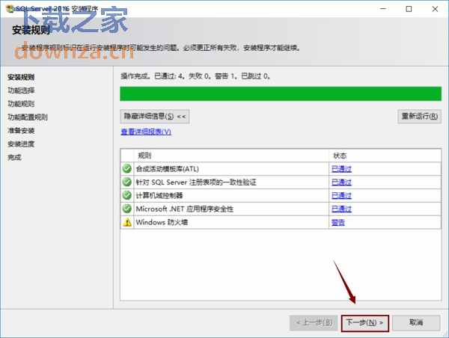The width and height of the screenshot is (449, 338).
Task: Click the green progress bar
Action: click(x=281, y=94)
